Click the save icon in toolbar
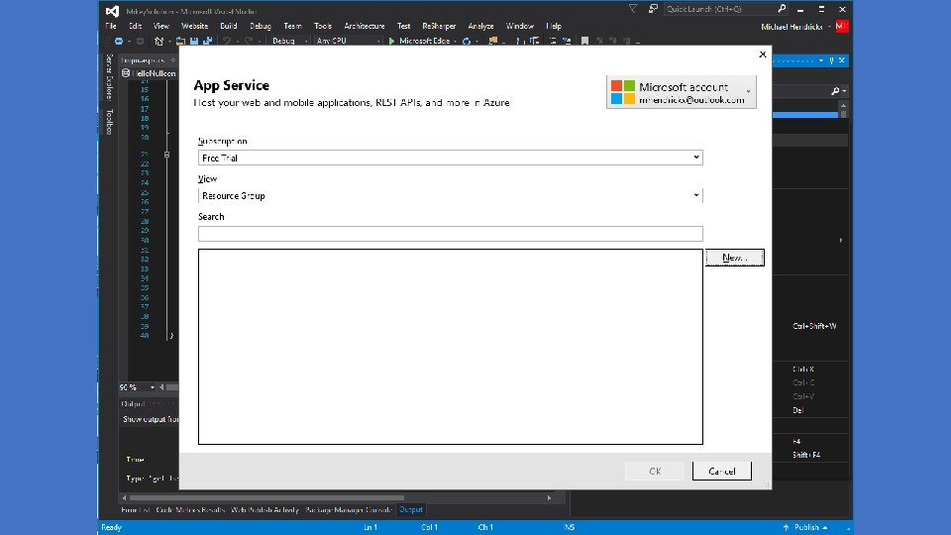Viewport: 951px width, 535px height. (x=194, y=42)
